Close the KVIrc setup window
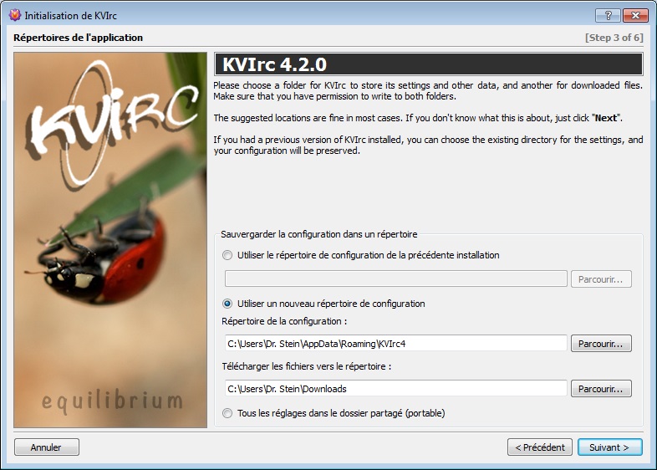Screen dimensions: 657x470 click(x=634, y=15)
